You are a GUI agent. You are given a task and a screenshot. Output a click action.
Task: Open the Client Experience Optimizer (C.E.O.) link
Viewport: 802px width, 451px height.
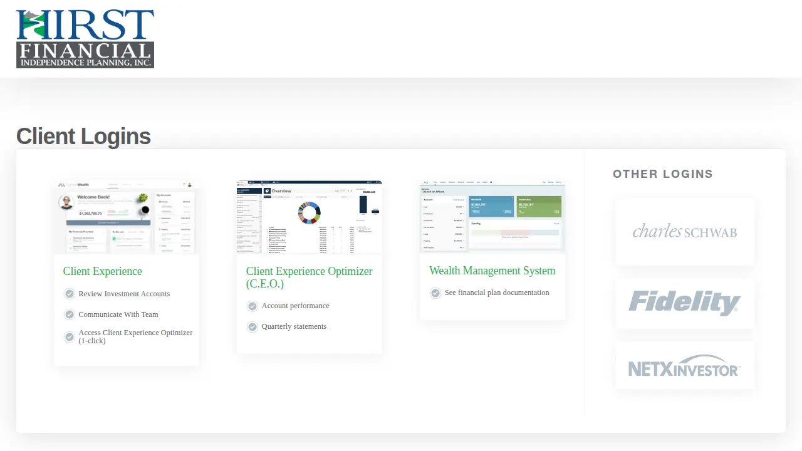[310, 277]
